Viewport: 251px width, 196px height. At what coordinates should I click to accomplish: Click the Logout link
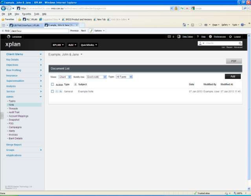pyautogui.click(x=237, y=37)
